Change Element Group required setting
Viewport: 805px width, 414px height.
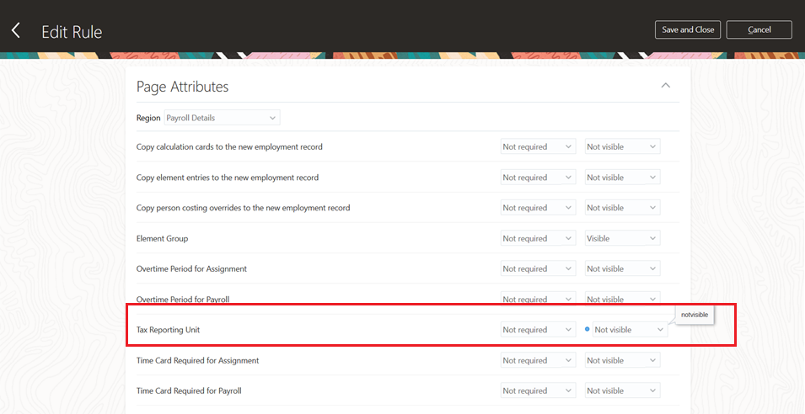[x=538, y=238]
